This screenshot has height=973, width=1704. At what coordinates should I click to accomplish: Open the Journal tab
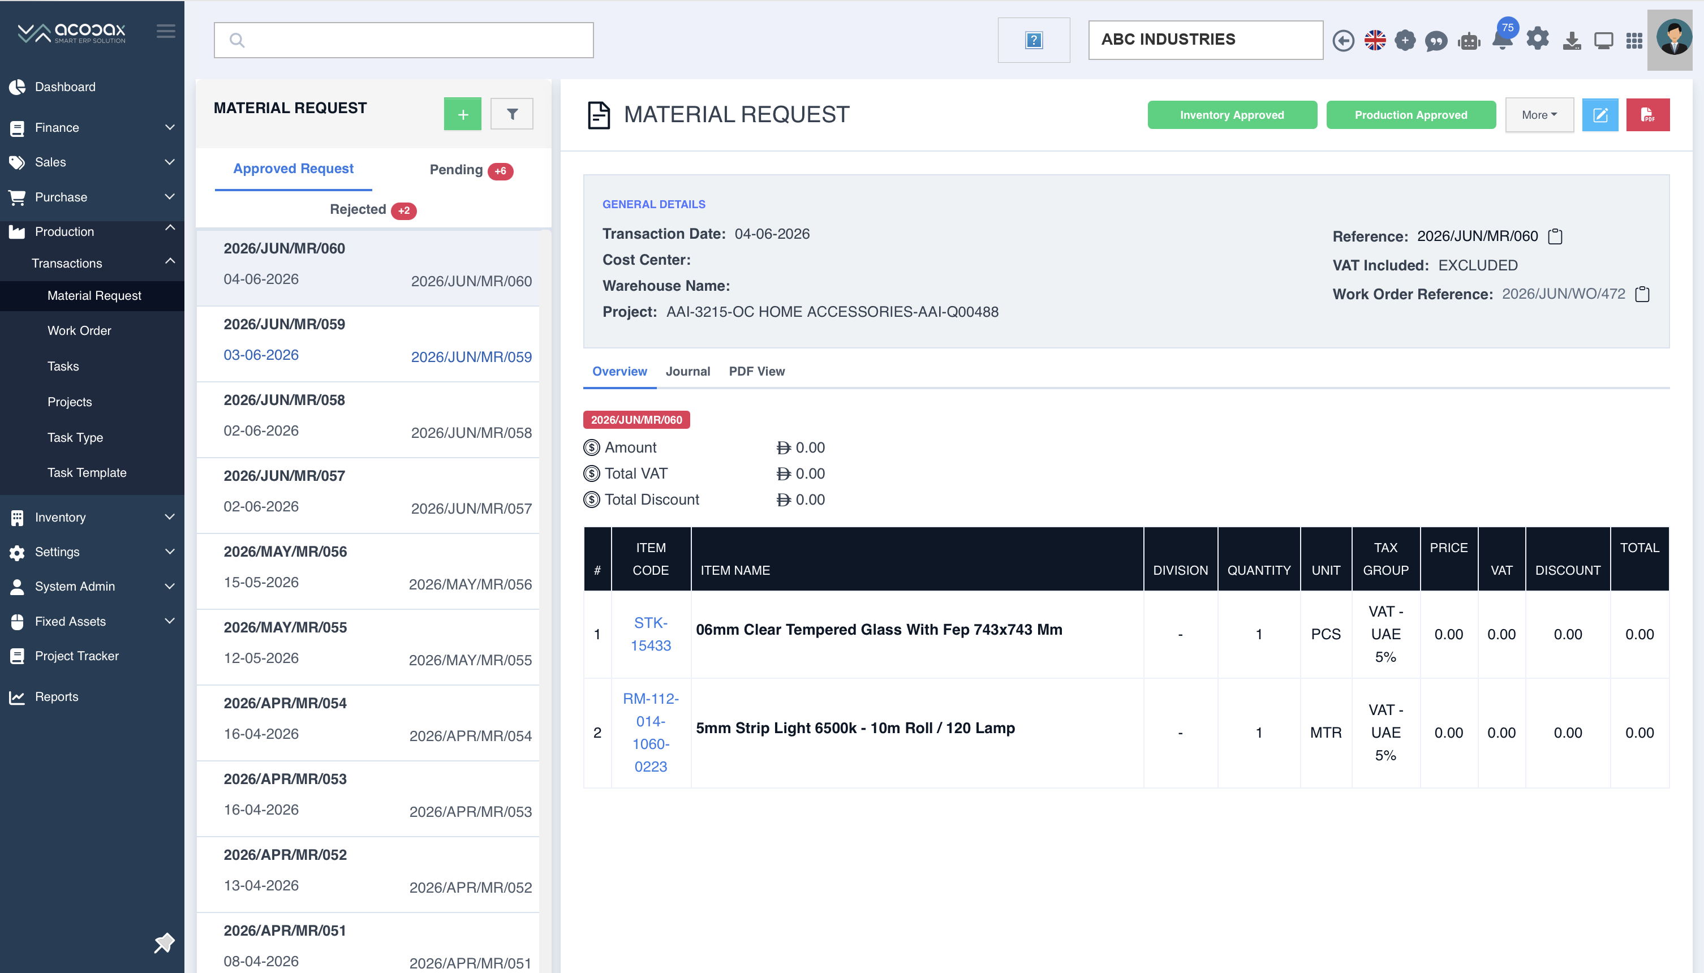click(687, 372)
